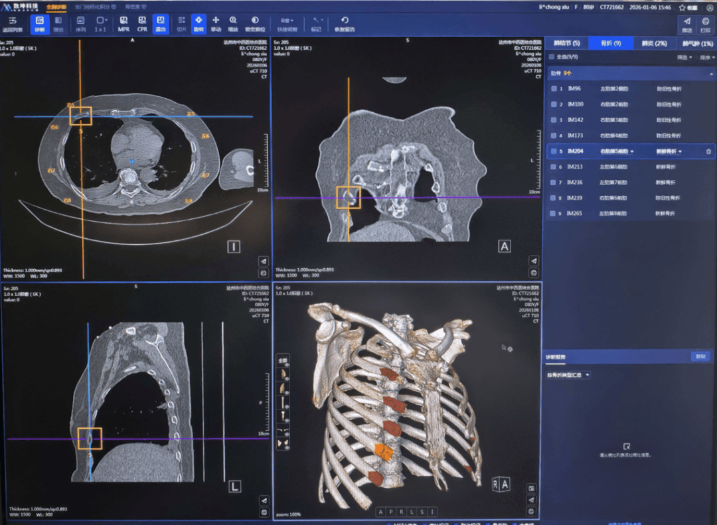Set 3D view to anterior with A button
This screenshot has height=525, width=717.
(x=380, y=512)
